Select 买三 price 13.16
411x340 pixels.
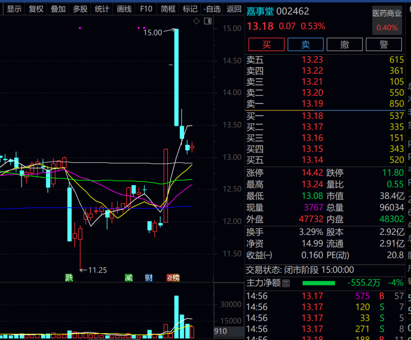pyautogui.click(x=312, y=138)
